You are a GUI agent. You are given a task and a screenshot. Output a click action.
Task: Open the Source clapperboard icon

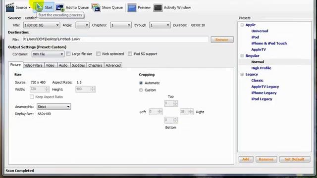(x=10, y=7)
